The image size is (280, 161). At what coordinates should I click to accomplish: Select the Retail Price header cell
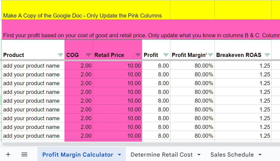pos(117,50)
